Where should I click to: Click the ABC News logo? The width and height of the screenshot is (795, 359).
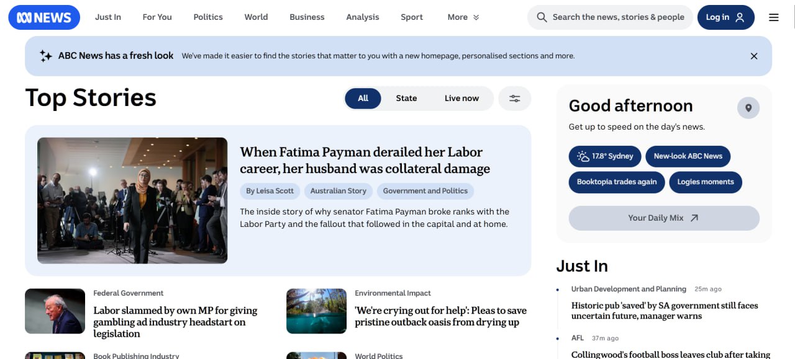tap(44, 17)
